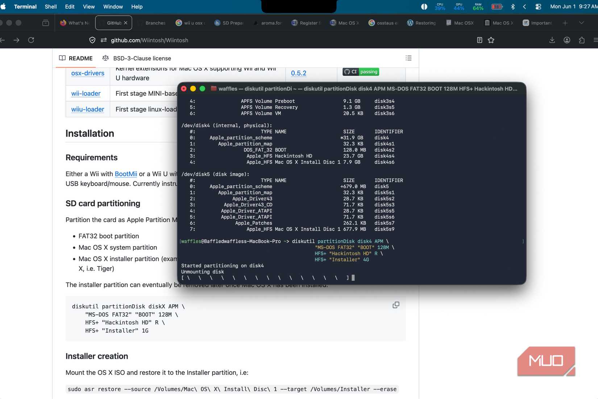598x399 pixels.
Task: Switch to the Restoring browser tab
Action: click(421, 23)
